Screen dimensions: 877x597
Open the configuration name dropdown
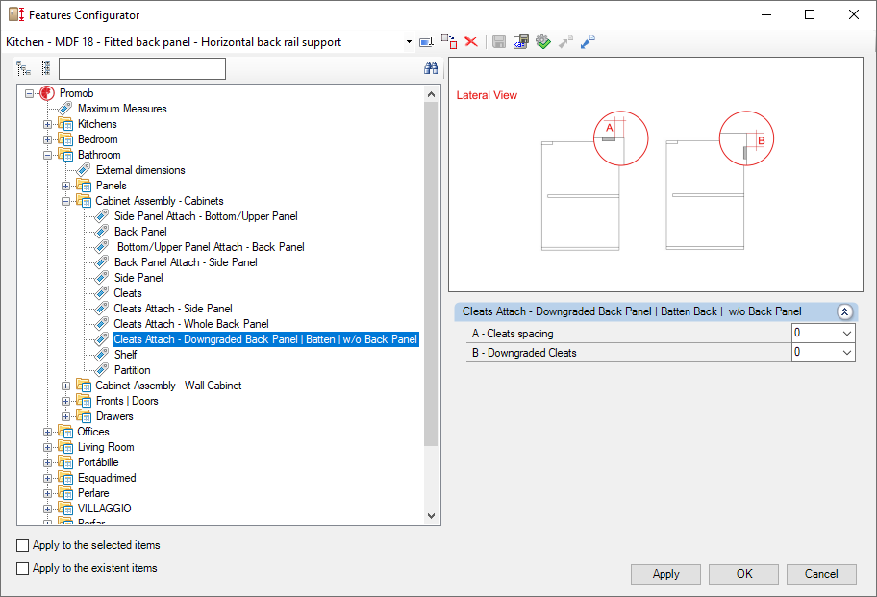coord(409,42)
